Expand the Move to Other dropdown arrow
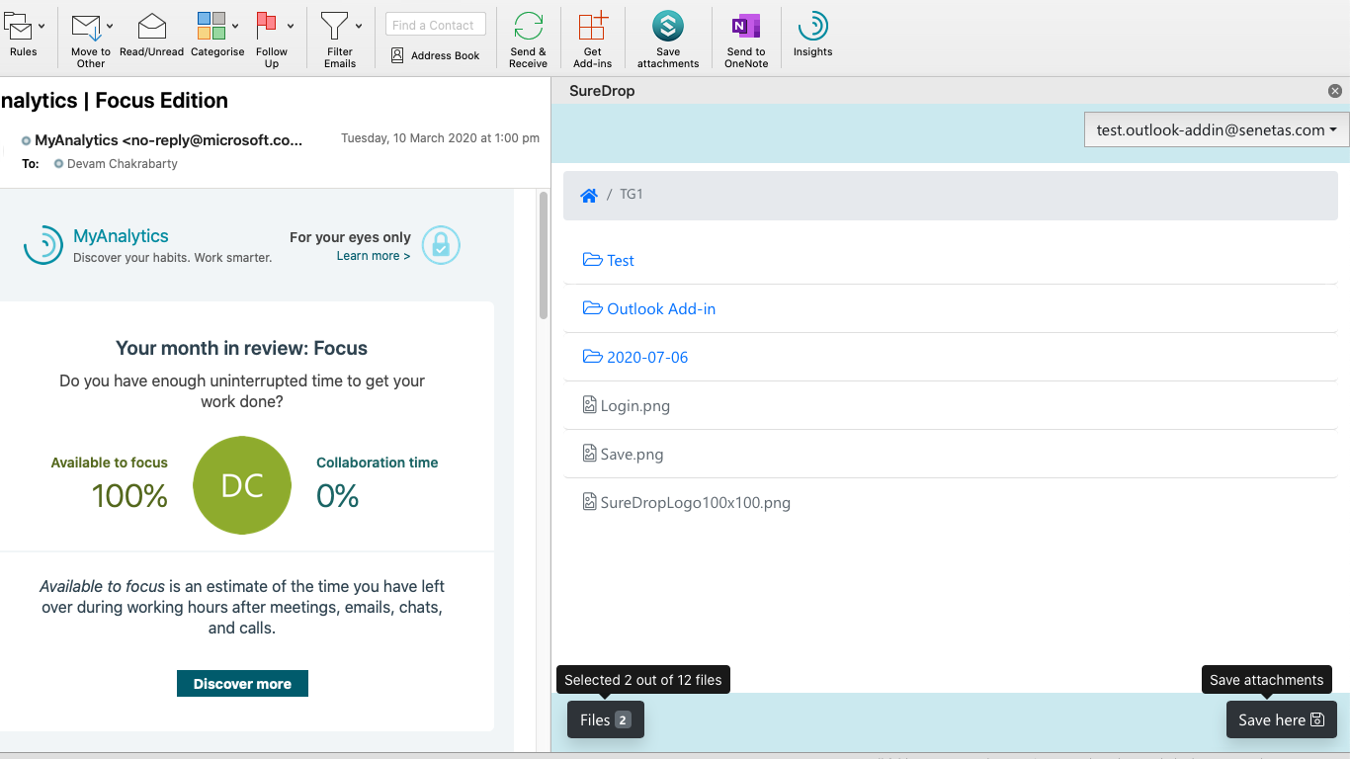1350x759 pixels. (110, 27)
